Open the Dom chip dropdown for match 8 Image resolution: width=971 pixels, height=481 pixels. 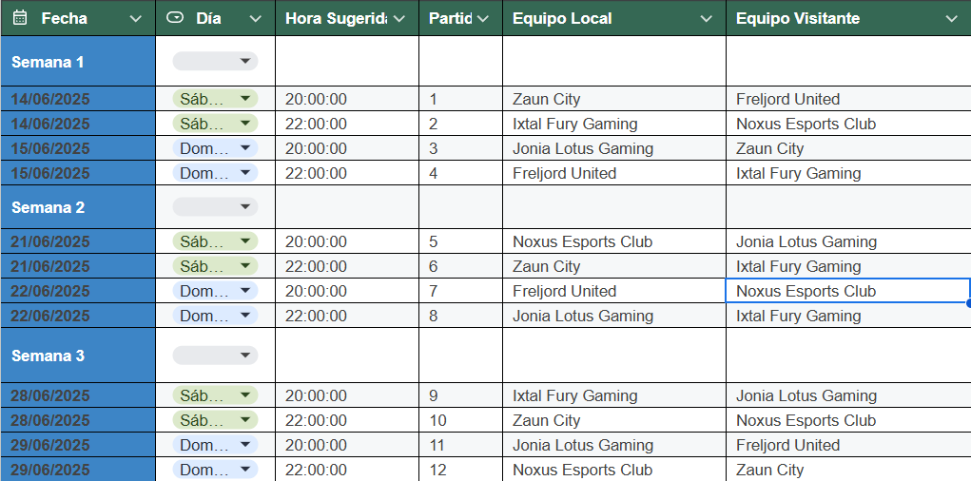tap(215, 316)
